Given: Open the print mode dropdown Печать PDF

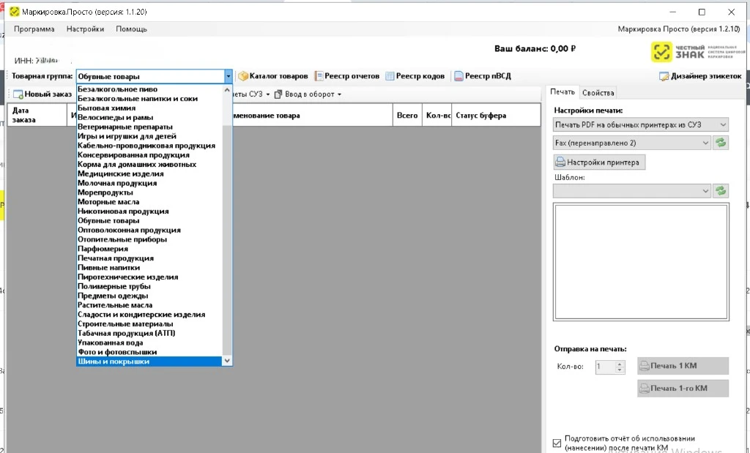Looking at the screenshot, I should point(640,124).
